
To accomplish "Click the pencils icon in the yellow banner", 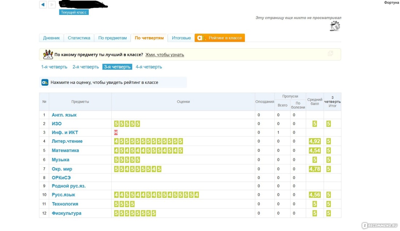I will click(48, 54).
